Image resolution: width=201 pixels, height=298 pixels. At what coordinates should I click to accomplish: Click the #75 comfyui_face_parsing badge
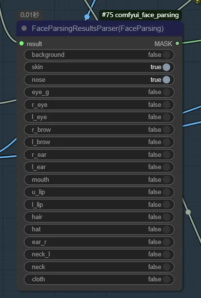(140, 15)
